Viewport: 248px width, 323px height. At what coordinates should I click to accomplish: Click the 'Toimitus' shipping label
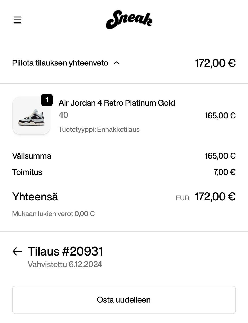27,172
